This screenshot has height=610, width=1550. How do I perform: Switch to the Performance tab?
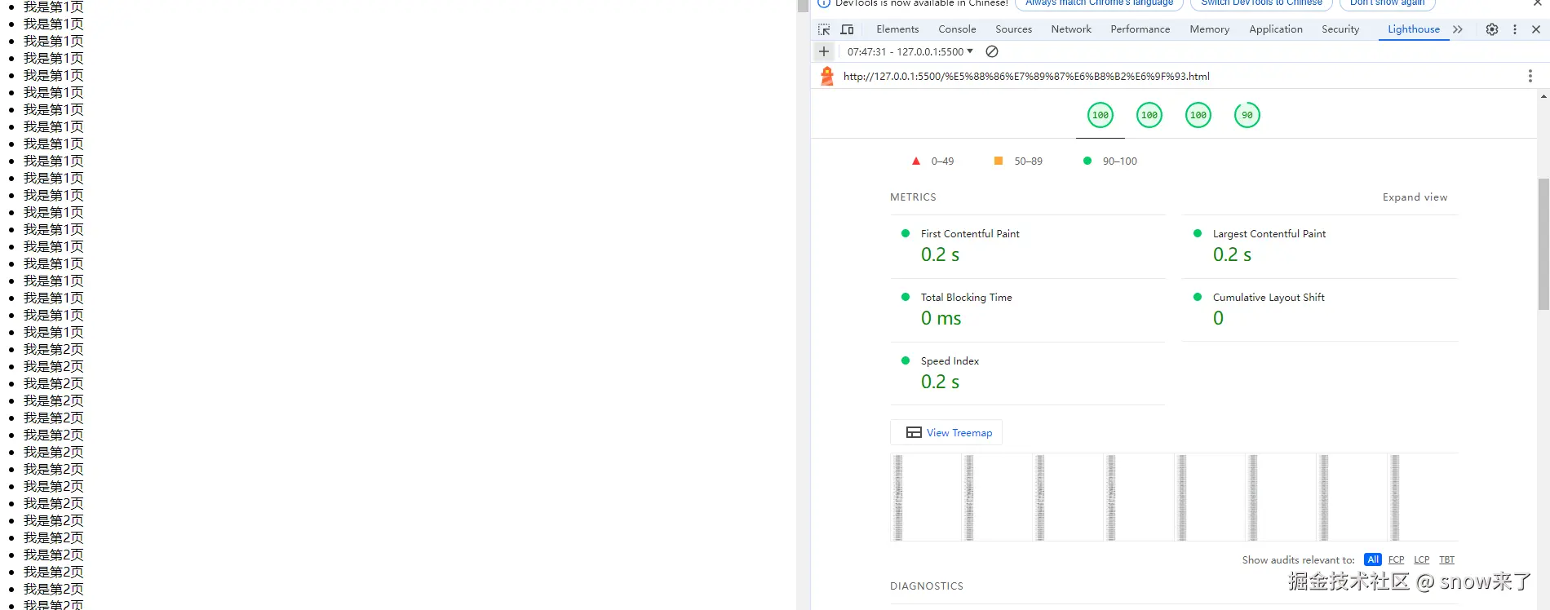[x=1140, y=29]
